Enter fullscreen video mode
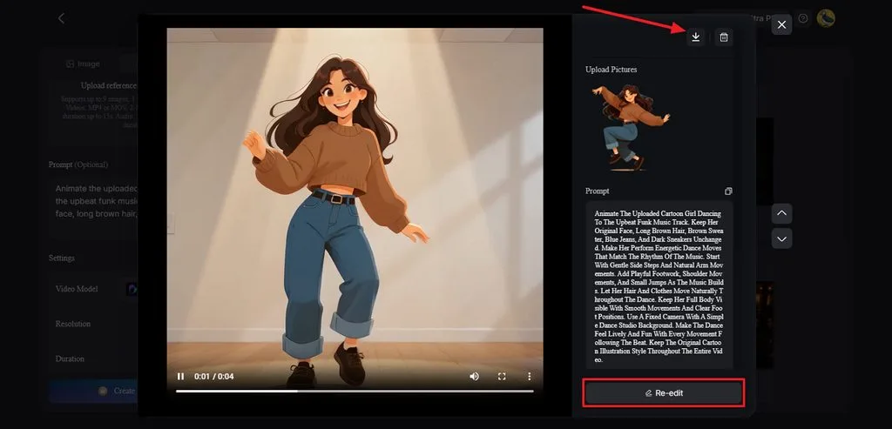The height and width of the screenshot is (429, 892). 502,376
